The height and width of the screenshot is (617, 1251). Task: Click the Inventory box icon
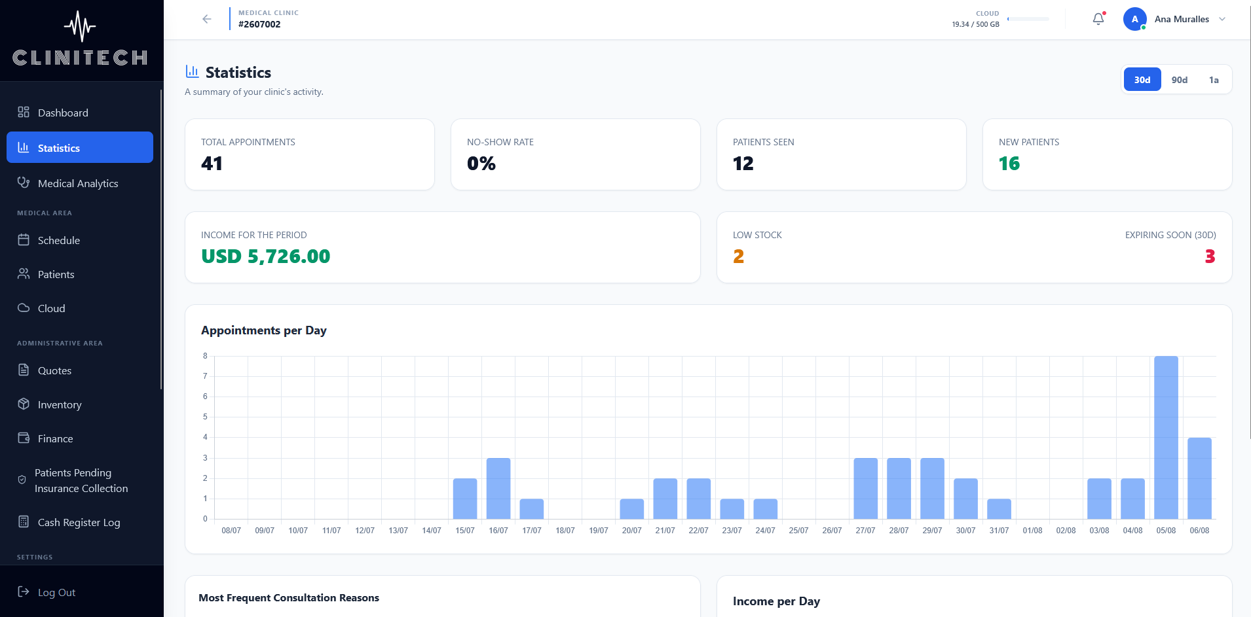24,404
